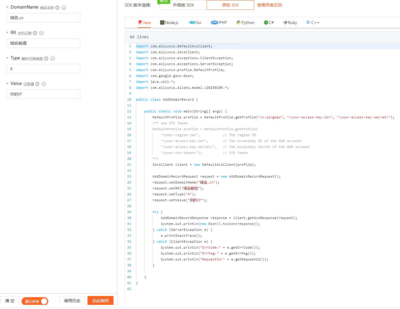Switch to the C++ code tab
This screenshot has height=309, width=400.
click(313, 22)
